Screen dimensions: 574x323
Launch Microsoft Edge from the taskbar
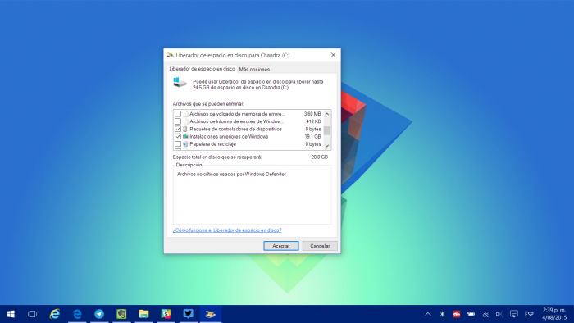[77, 314]
